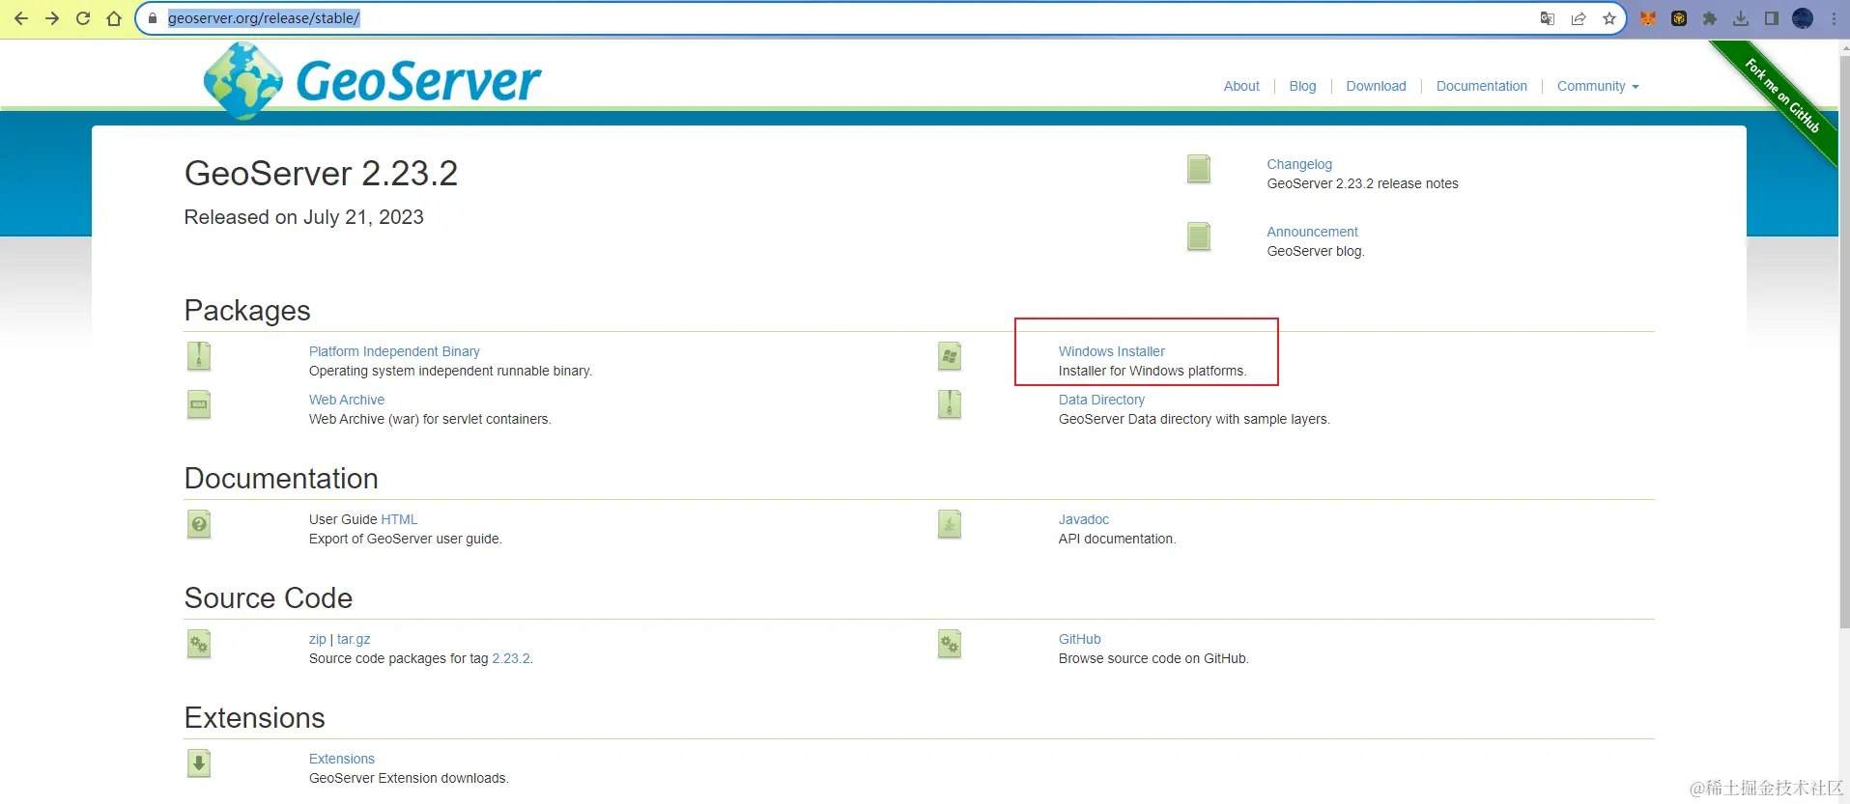
Task: Open the extensions puzzle-piece icon
Action: tap(1710, 18)
